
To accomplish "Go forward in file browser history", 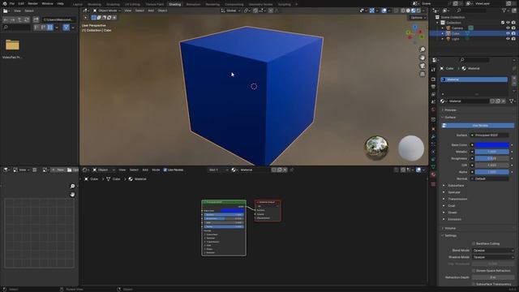I will click(12, 19).
